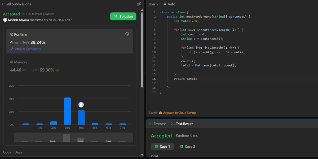
Task: Go back to All Submissions arrow
Action: tap(3, 4)
